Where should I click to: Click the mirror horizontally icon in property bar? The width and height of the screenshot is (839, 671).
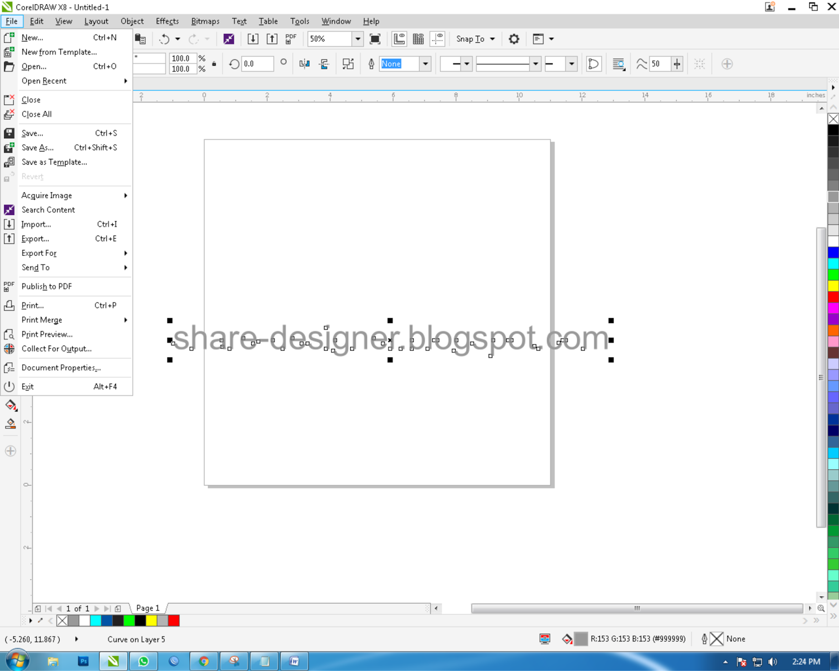click(304, 63)
